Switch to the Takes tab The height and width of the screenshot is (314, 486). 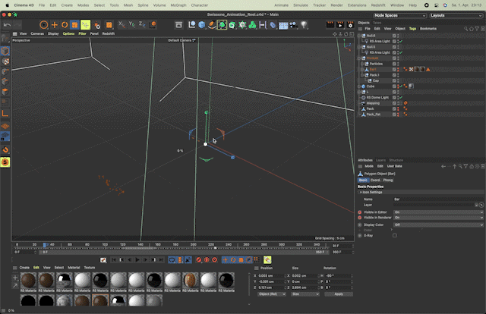coord(377,23)
